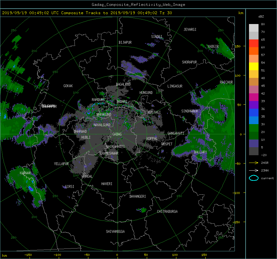Image resolution: width=277 pixels, height=259 pixels.
Task: Select the GANGAVATI place label
Action: click(176, 133)
